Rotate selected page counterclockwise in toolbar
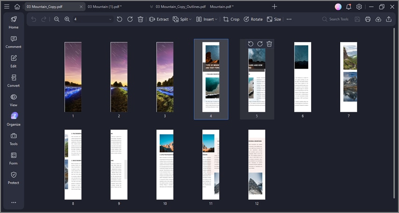The width and height of the screenshot is (399, 213). [x=119, y=19]
